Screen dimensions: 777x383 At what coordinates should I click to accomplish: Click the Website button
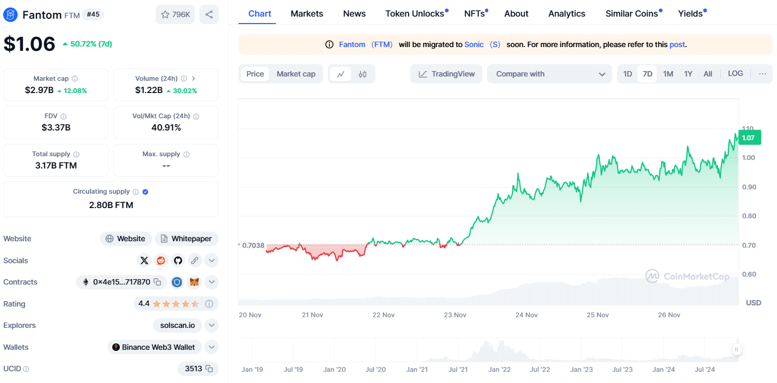point(126,239)
